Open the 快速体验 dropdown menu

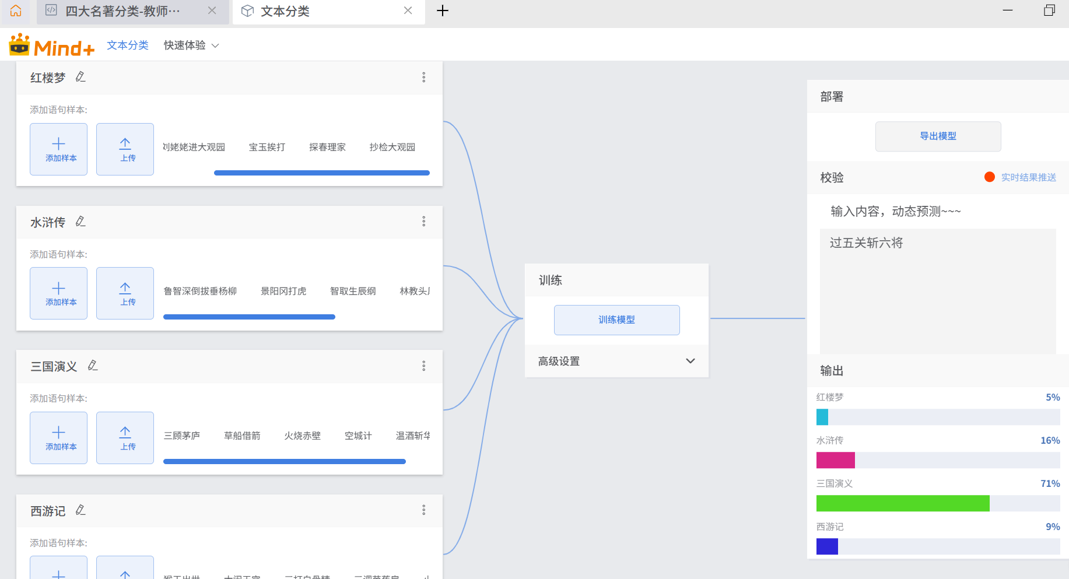[191, 45]
